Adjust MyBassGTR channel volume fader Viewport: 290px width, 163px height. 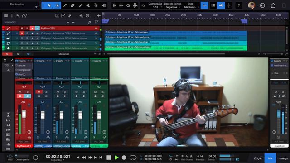coord(24,114)
